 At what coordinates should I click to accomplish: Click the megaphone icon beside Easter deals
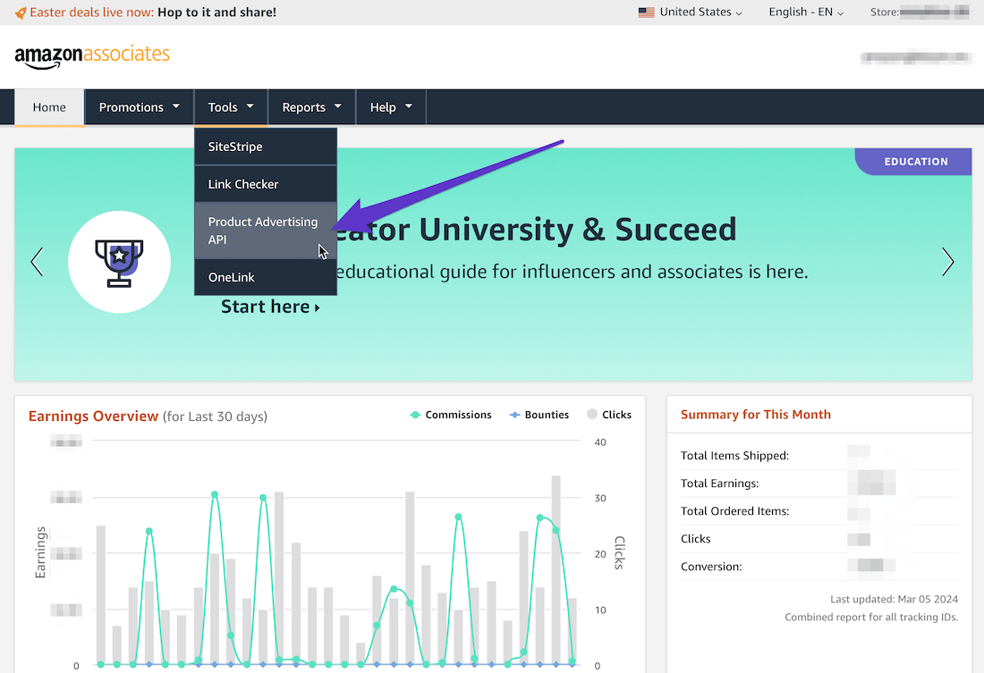pos(20,13)
